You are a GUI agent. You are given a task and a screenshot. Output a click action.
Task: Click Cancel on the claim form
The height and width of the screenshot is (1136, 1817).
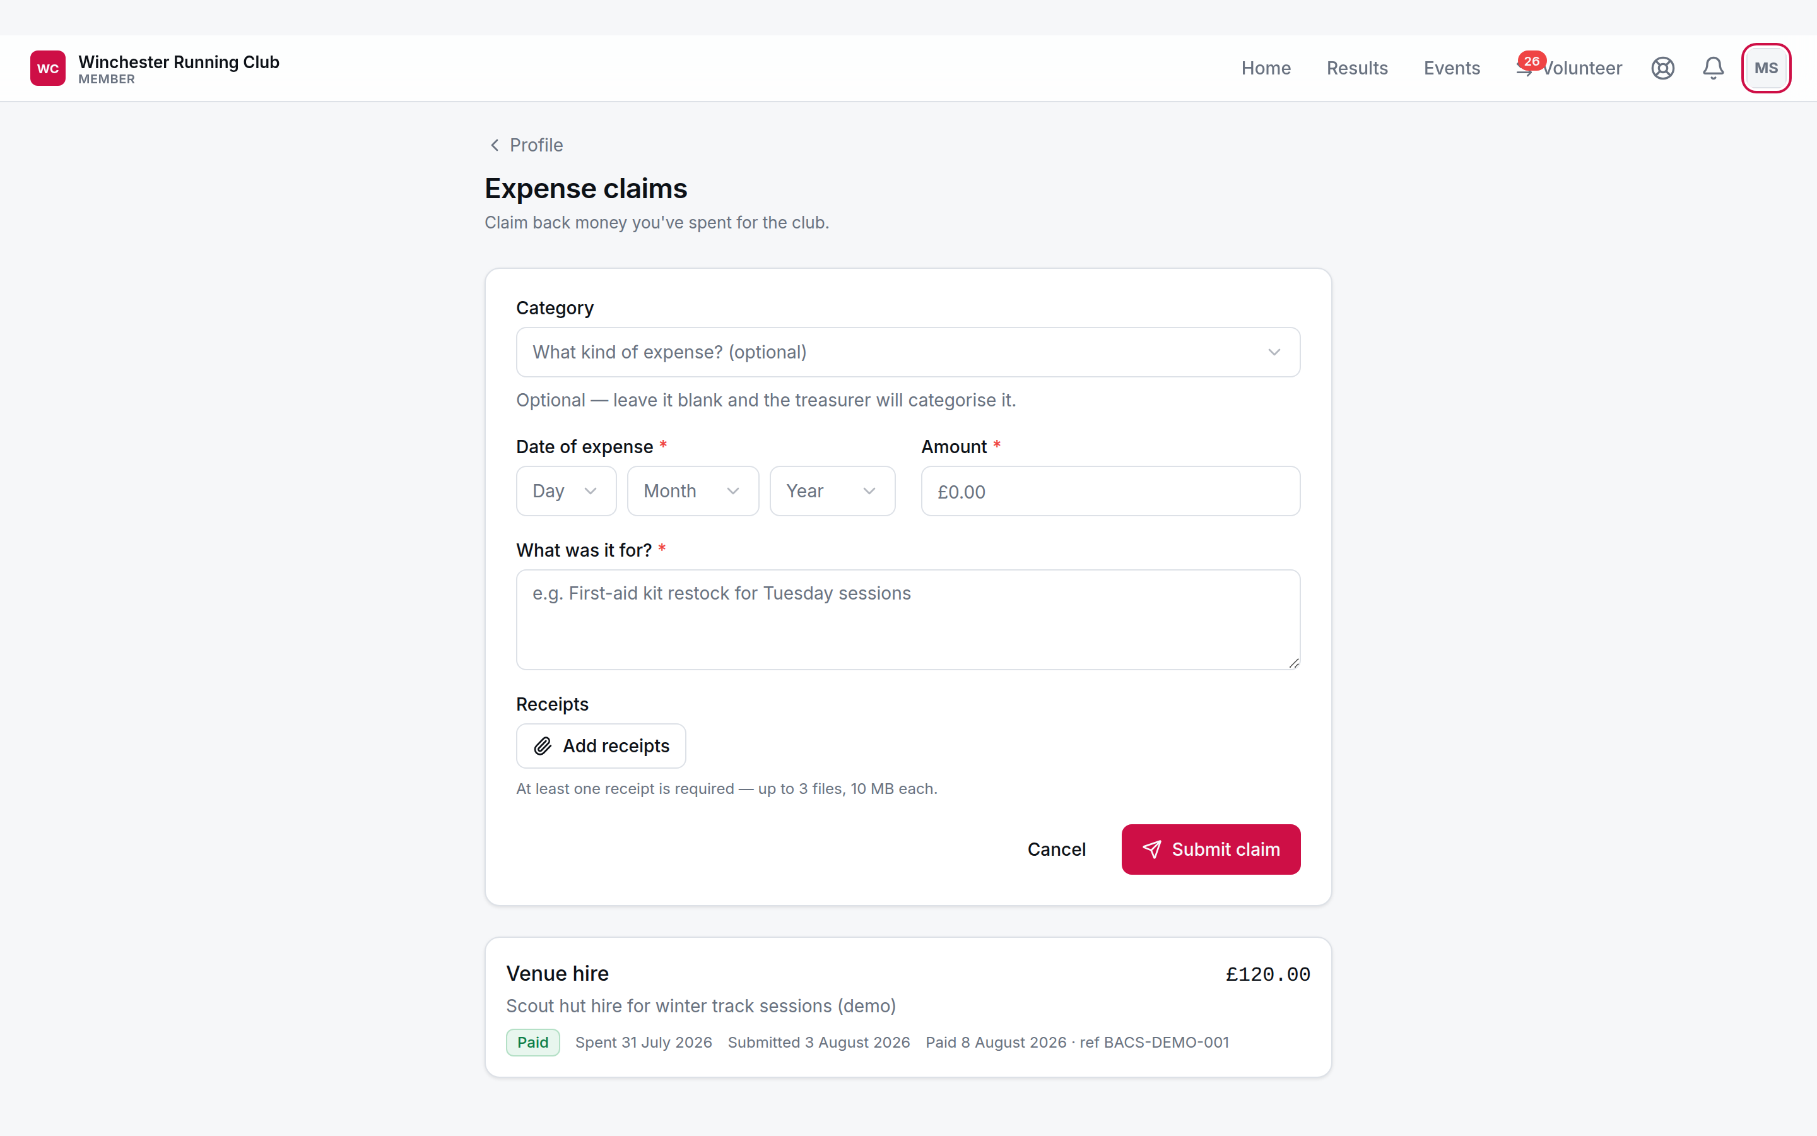[1056, 849]
